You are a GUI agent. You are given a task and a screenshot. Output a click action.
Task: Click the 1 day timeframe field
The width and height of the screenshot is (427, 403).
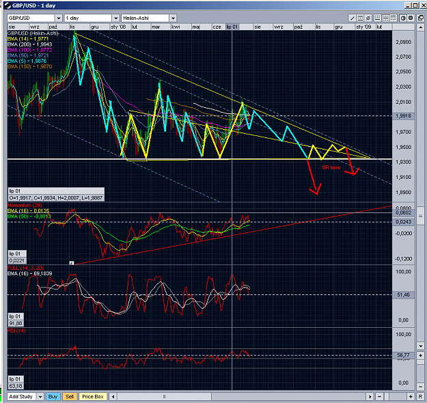[x=88, y=18]
